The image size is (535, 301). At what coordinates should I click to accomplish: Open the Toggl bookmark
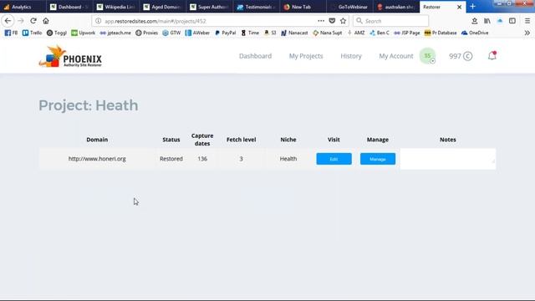(57, 33)
